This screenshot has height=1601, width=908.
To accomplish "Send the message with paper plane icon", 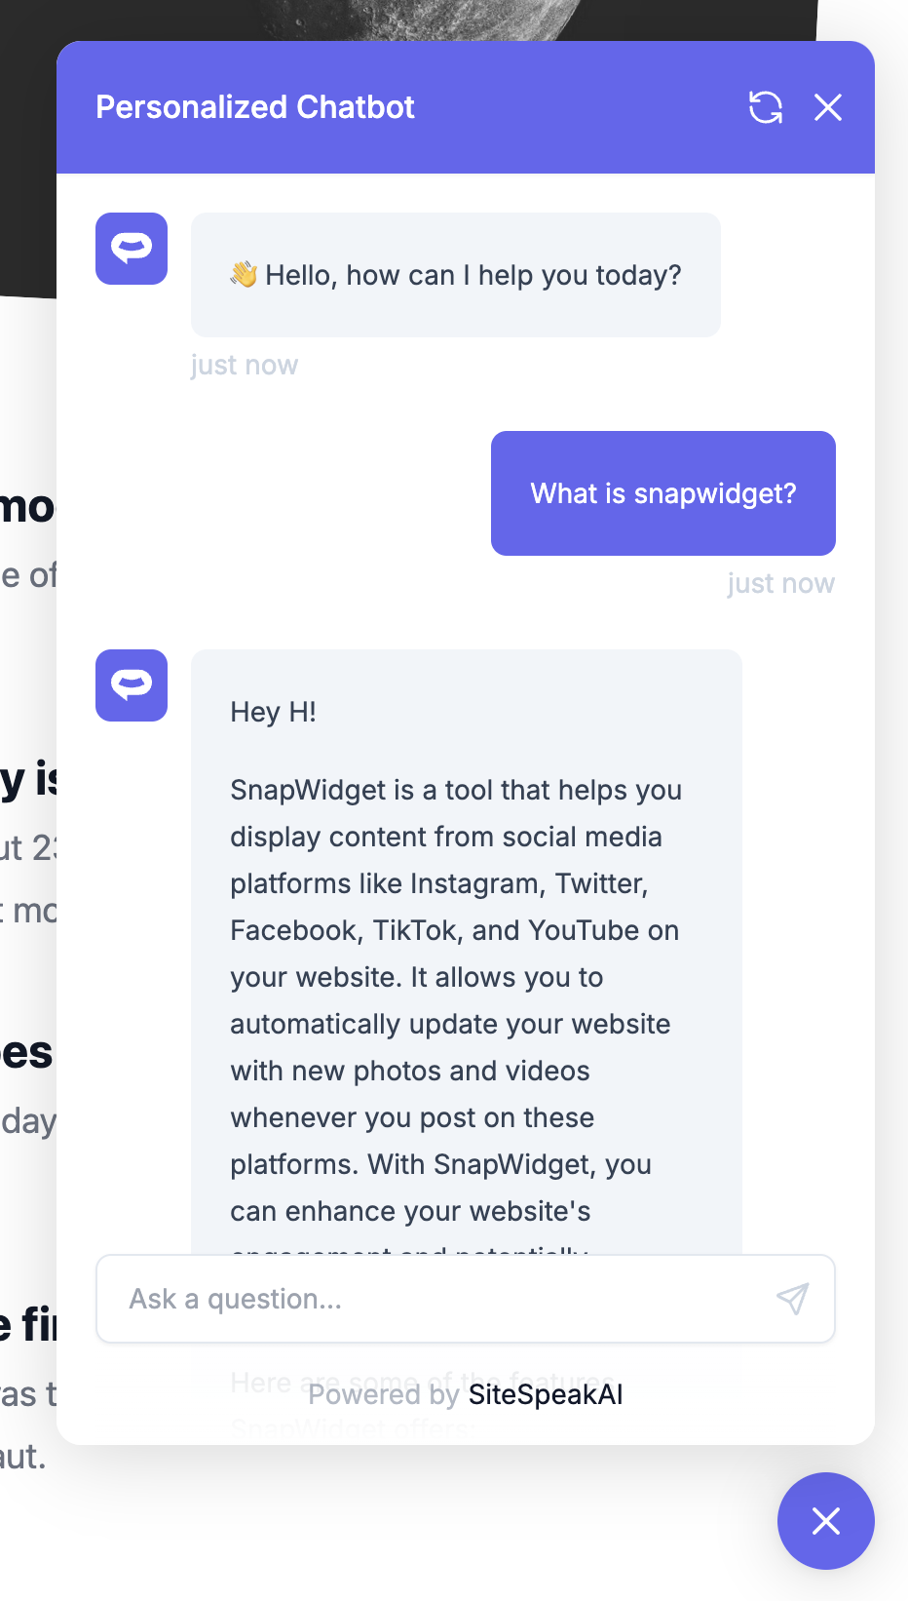I will [792, 1299].
